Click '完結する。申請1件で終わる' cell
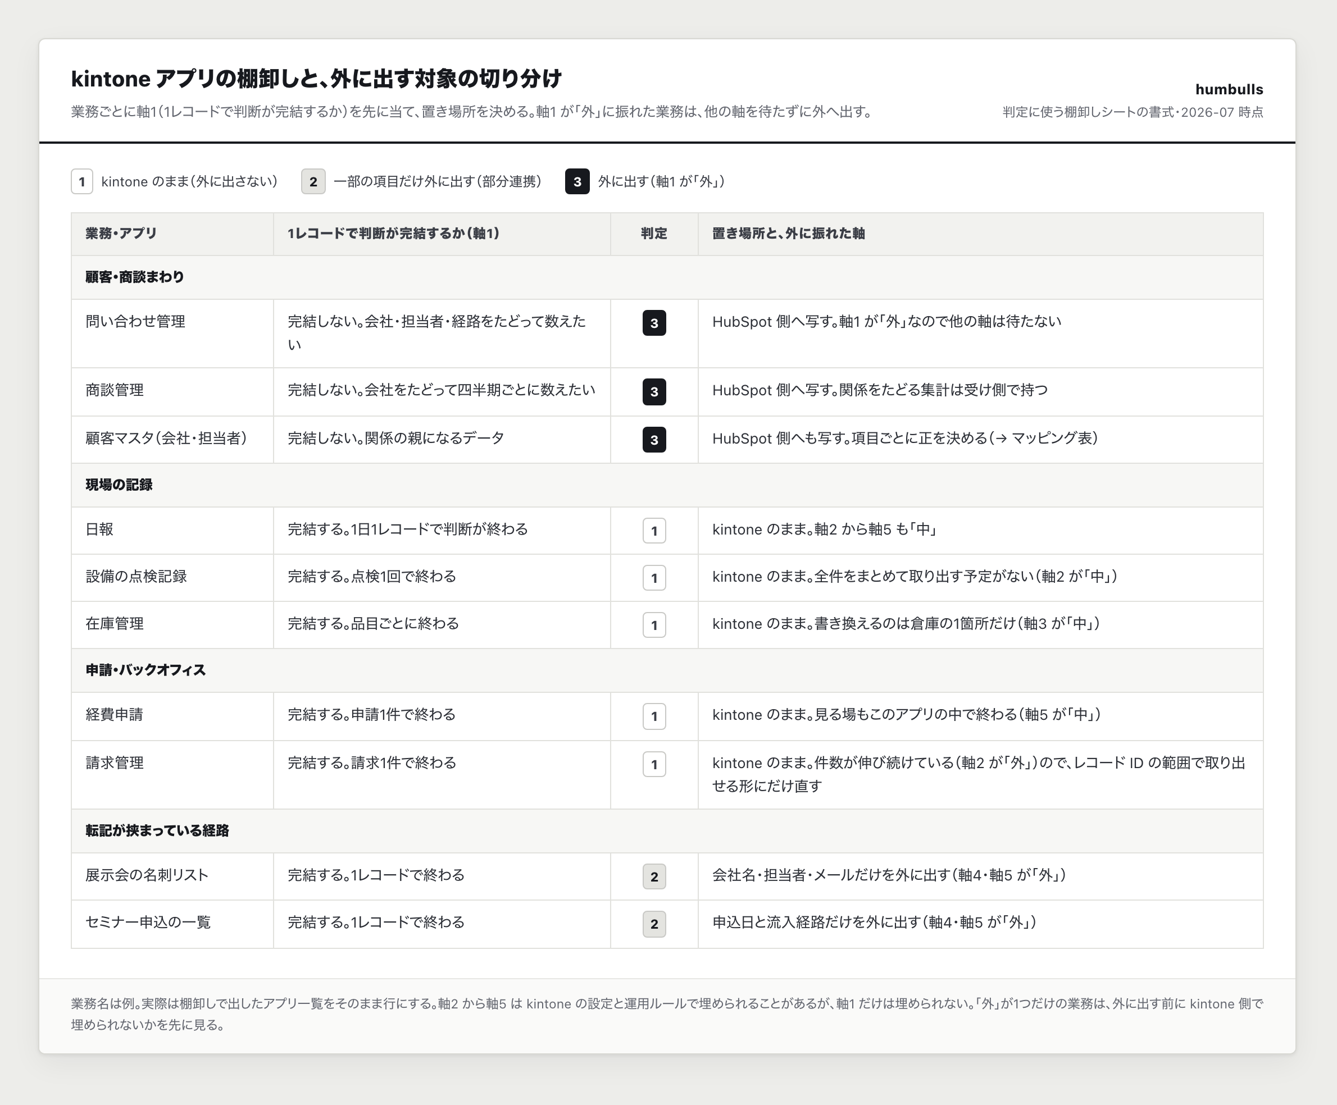The width and height of the screenshot is (1337, 1105). click(442, 715)
